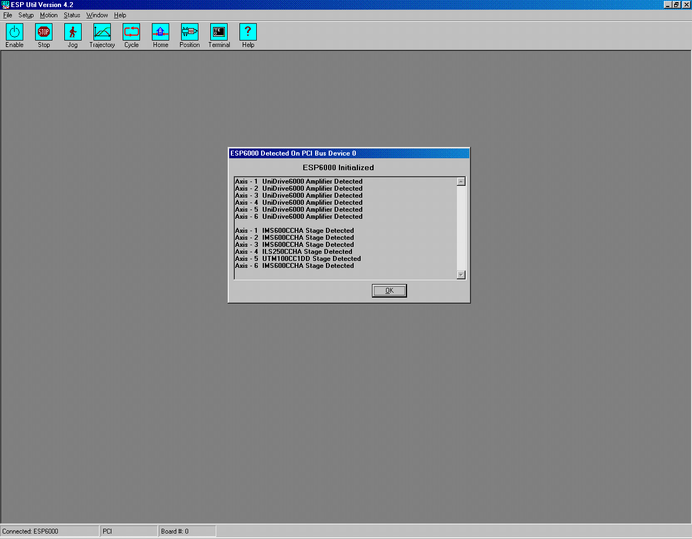Select the 'Axis - 4 UniDrive6000 Amplifier Detected' line
692x539 pixels.
click(299, 203)
